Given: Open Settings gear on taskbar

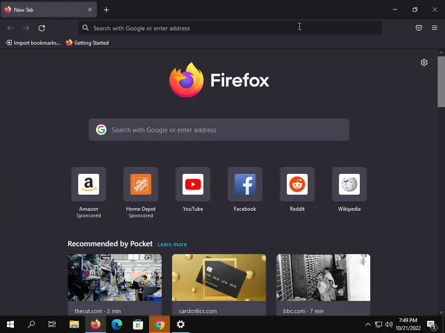Looking at the screenshot, I should coord(180,324).
